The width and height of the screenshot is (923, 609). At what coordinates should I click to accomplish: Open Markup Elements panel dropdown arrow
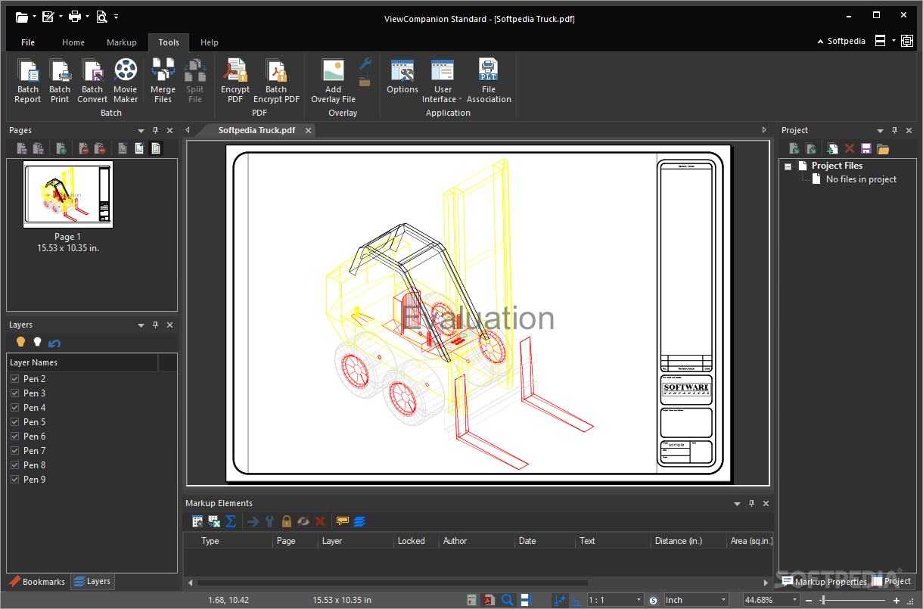[737, 504]
